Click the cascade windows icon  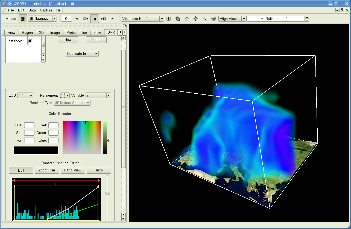click(178, 19)
